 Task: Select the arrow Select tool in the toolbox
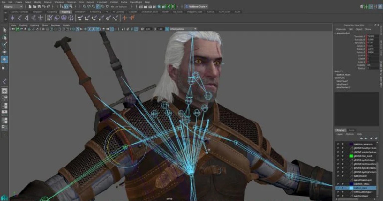click(5, 30)
